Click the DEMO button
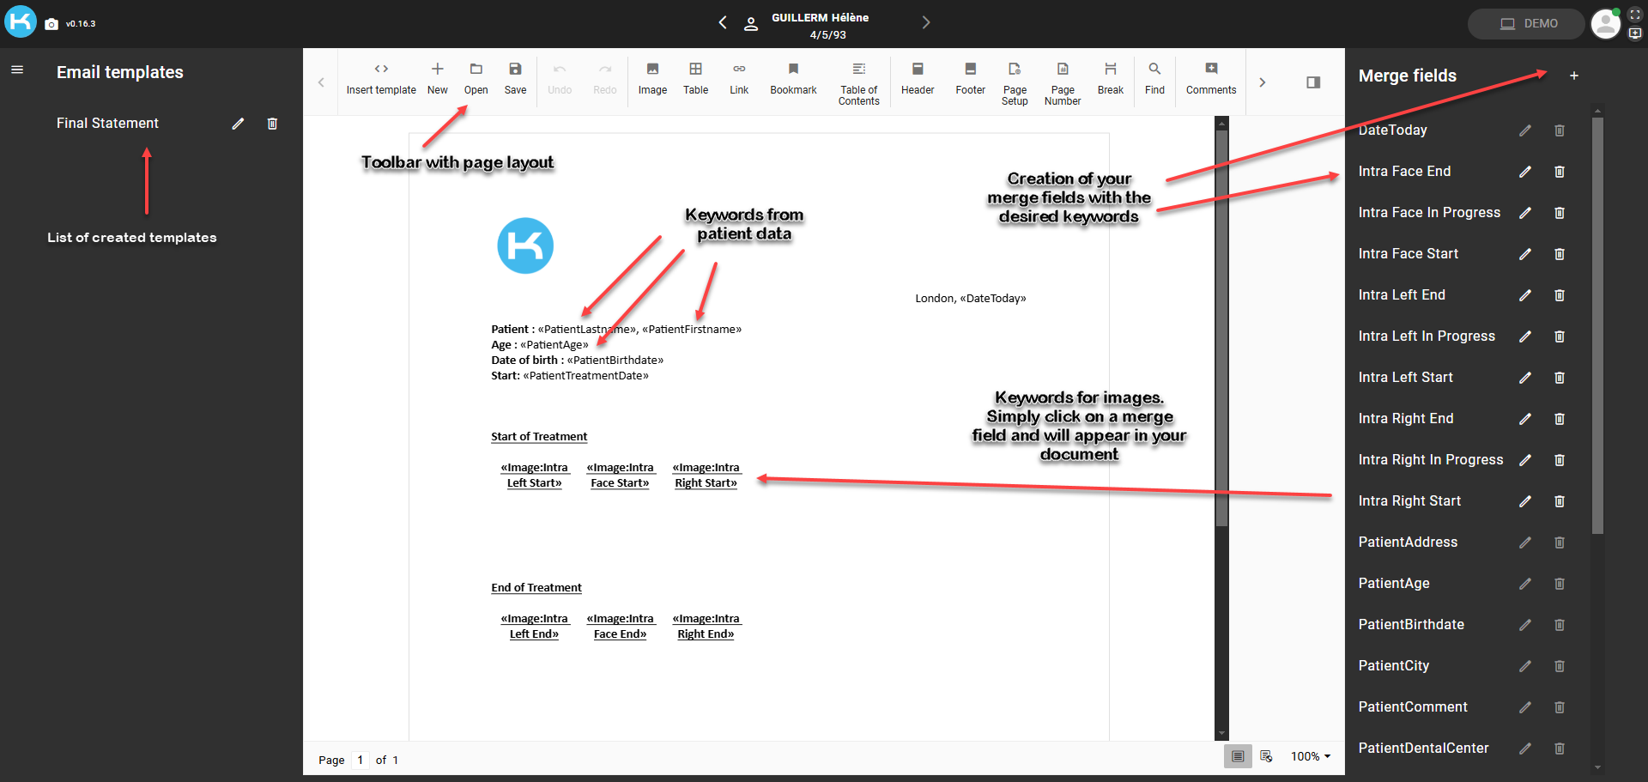This screenshot has height=782, width=1648. [1526, 24]
